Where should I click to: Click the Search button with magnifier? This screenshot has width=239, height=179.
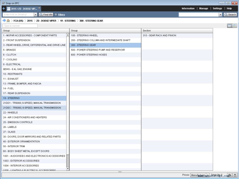pos(230,15)
